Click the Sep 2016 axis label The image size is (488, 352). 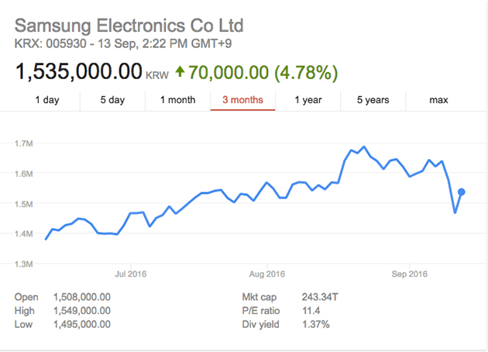click(x=410, y=274)
